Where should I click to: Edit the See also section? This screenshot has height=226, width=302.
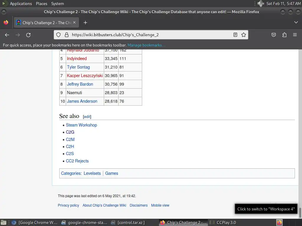tap(87, 117)
